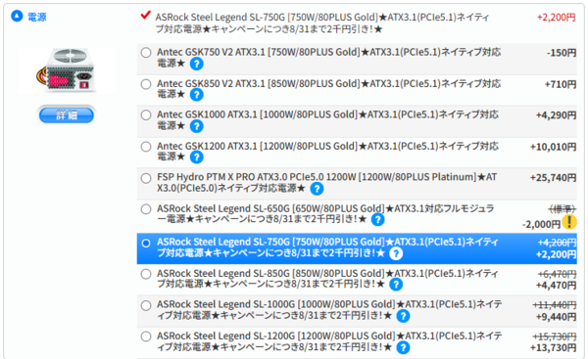This screenshot has height=359, width=588.
Task: Select ASRock Steel Legend SL-650G radio button
Action: point(146,209)
